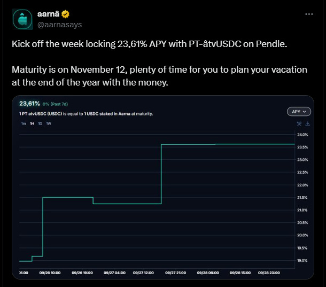The width and height of the screenshot is (326, 287).
Task: Click the 09/26 10:00 x-axis label
Action: (x=50, y=273)
